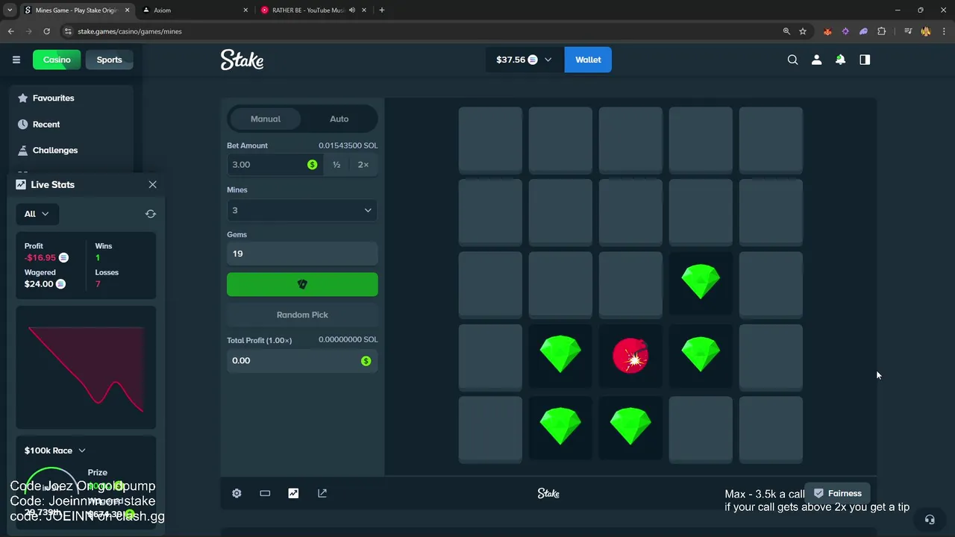Switch to RATHER BE YouTube Music tab
955x537 pixels.
pyautogui.click(x=313, y=10)
